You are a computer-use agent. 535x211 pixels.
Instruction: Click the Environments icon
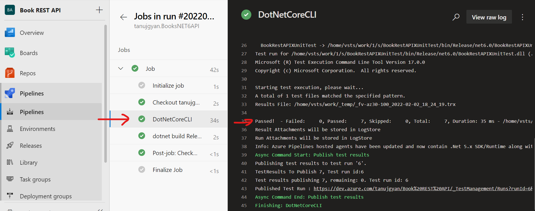point(10,129)
